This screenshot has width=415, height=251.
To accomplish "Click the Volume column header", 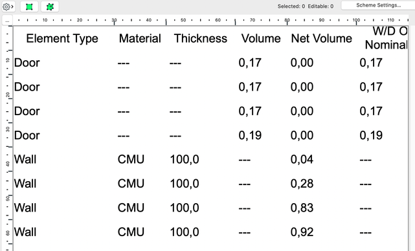I will click(261, 39).
